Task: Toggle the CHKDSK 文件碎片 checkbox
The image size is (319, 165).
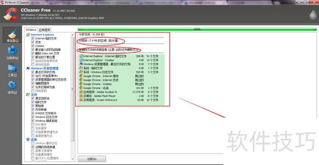Action: point(33,113)
